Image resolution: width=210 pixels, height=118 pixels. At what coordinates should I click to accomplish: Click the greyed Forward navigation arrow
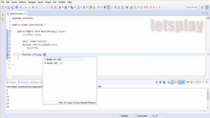point(157,7)
